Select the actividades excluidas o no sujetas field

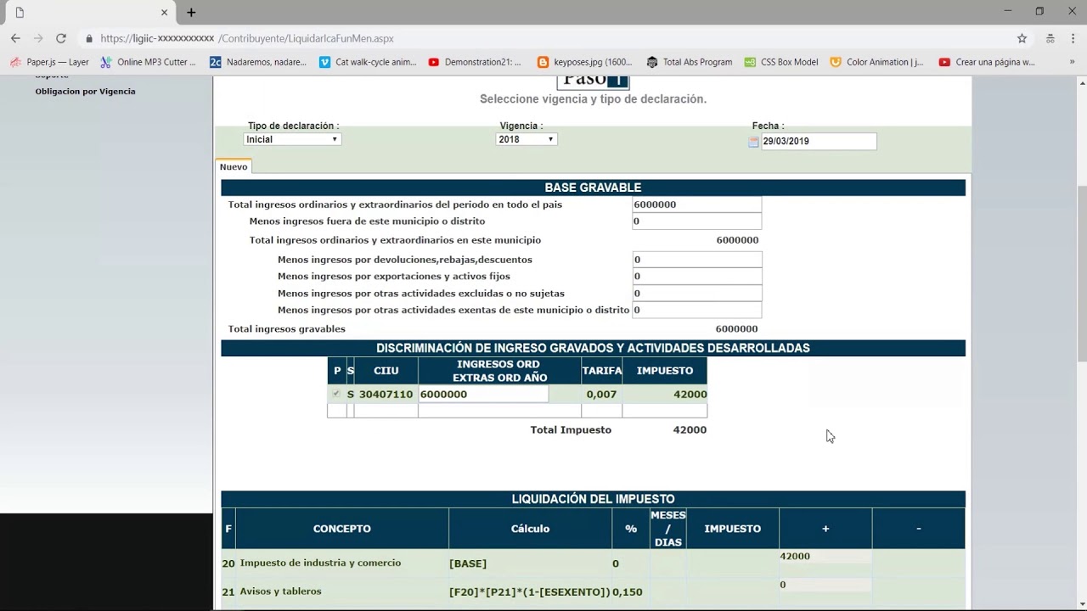[x=696, y=294]
